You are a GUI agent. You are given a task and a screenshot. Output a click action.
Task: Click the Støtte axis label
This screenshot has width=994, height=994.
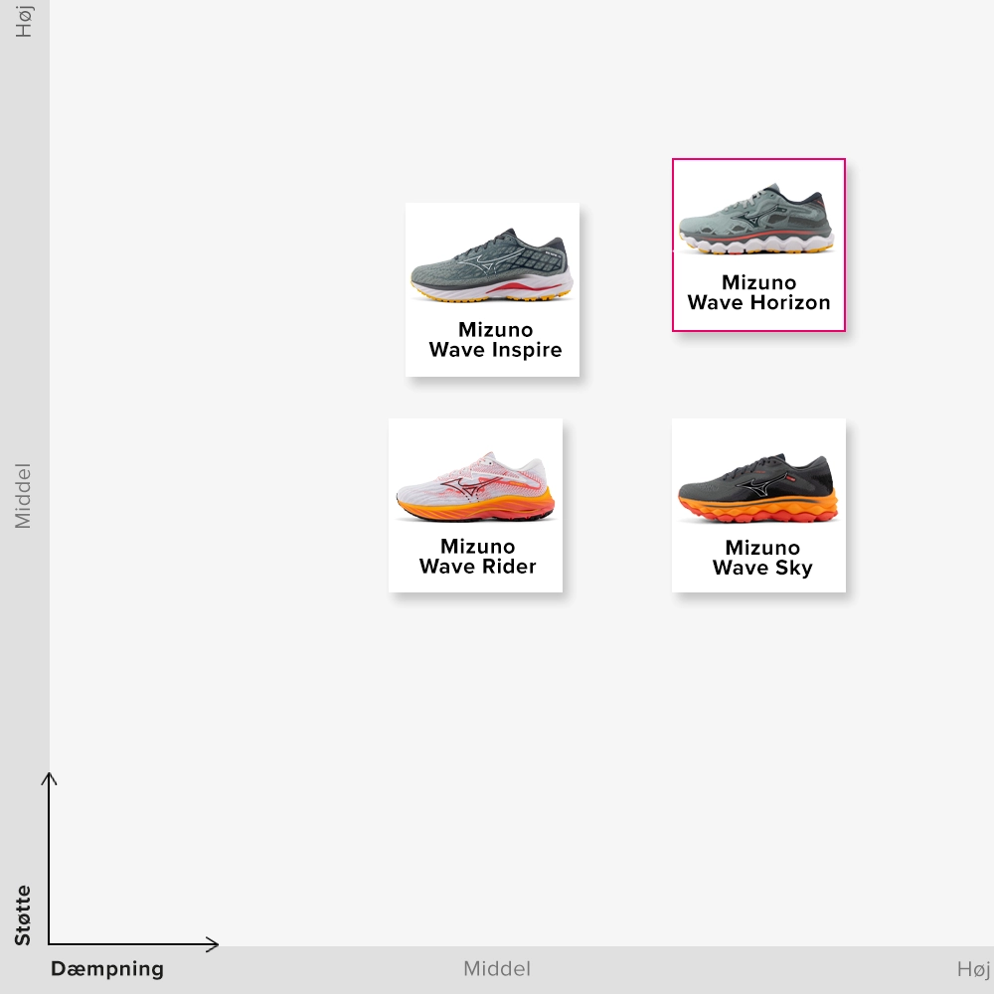23,915
